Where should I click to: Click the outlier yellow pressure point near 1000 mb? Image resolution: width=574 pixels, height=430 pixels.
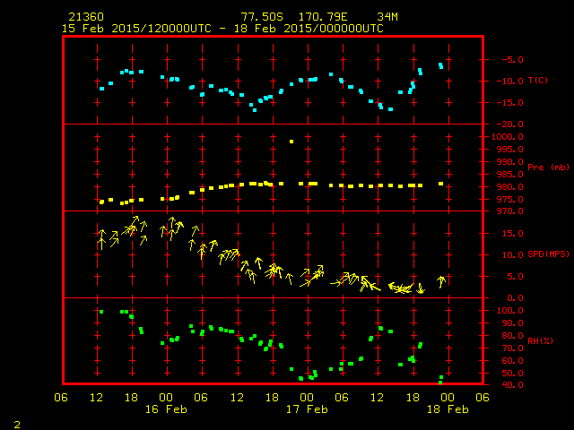291,142
